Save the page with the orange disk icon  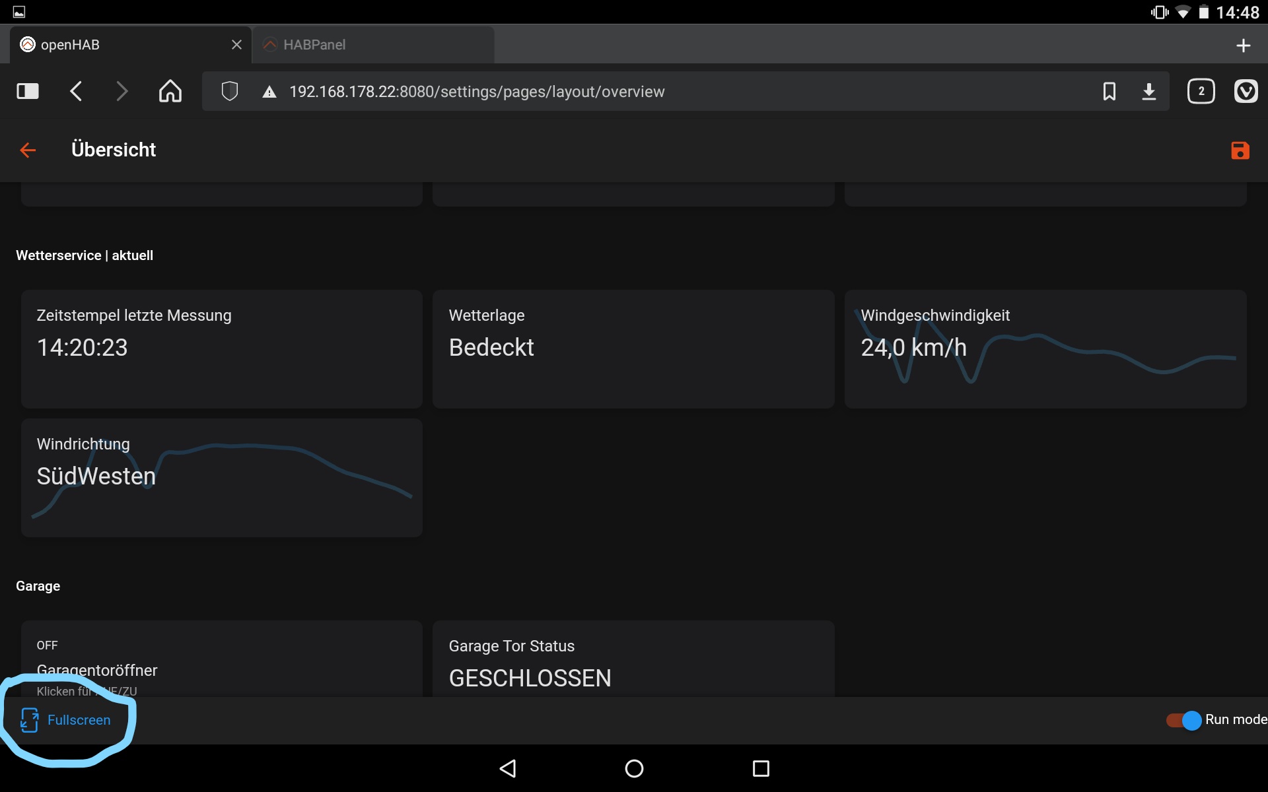[1240, 150]
